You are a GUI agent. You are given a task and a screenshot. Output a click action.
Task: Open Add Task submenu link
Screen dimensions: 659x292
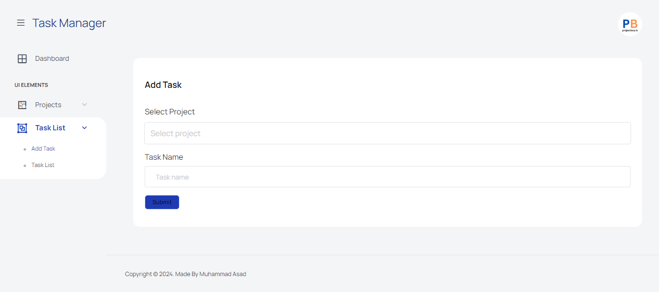coord(43,149)
